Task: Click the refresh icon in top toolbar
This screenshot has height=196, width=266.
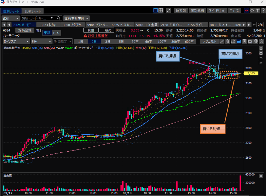Action: [252, 11]
